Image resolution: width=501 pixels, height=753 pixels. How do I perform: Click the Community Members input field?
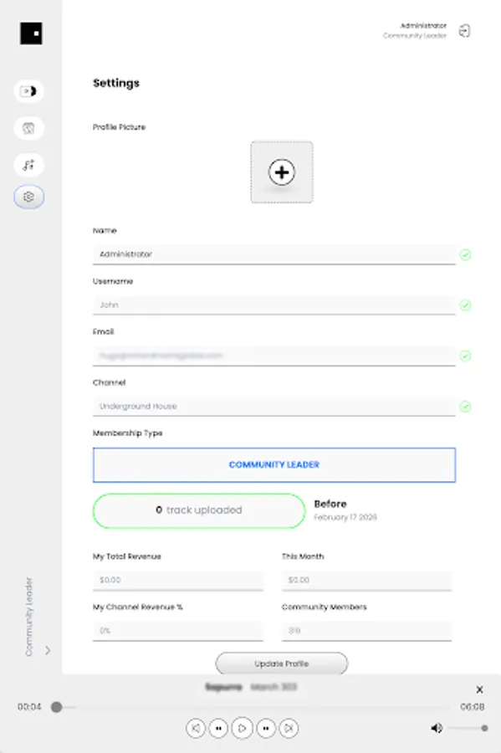coord(366,630)
